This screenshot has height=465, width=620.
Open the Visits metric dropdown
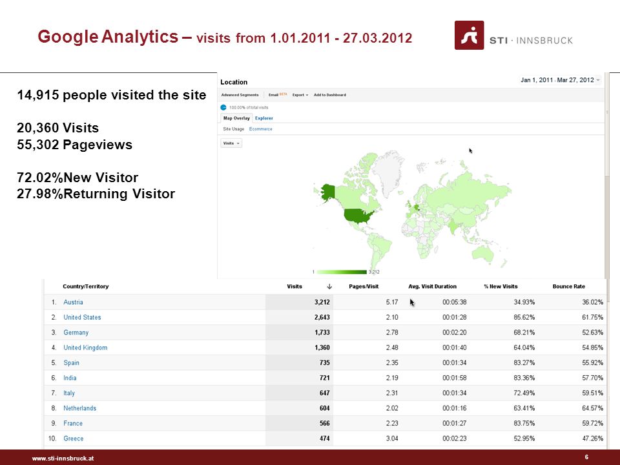(x=231, y=143)
